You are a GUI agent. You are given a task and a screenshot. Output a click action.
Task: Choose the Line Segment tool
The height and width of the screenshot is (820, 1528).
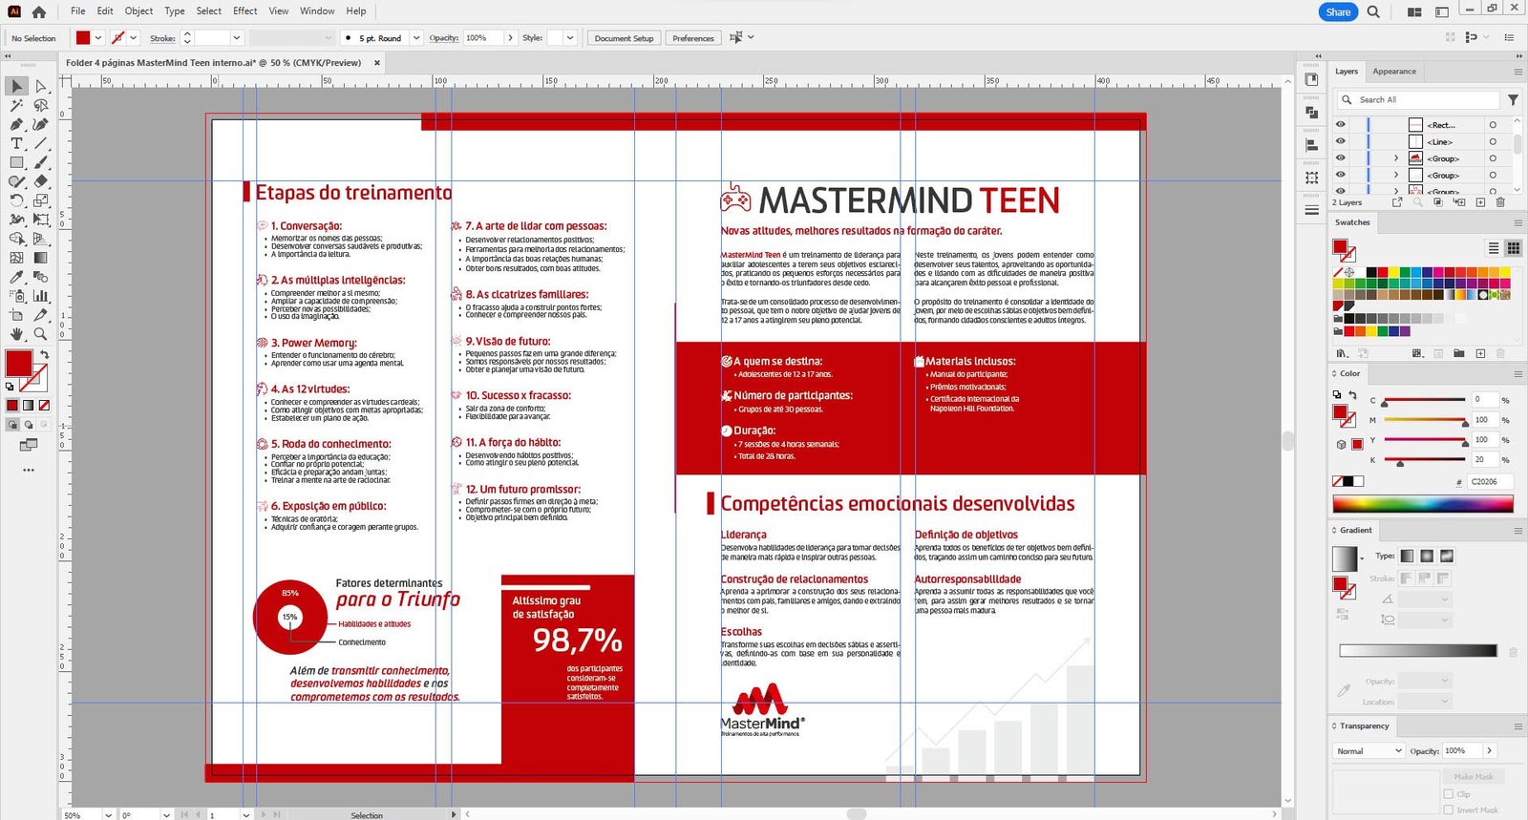(41, 143)
